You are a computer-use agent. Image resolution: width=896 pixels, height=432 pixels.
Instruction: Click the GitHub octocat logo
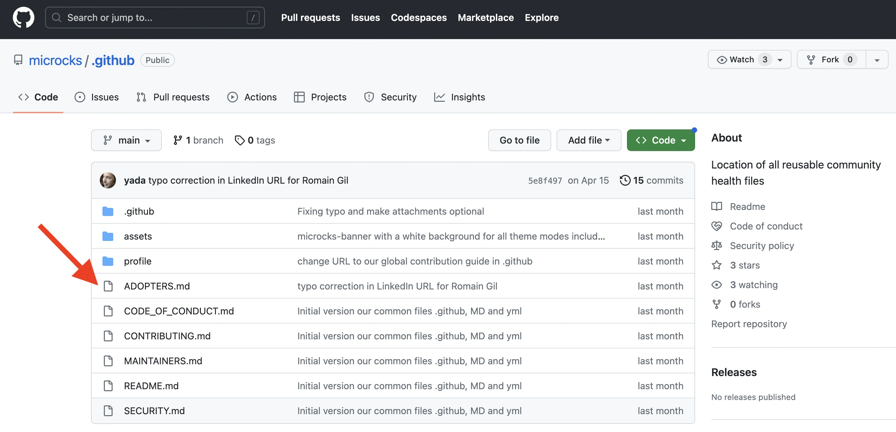pyautogui.click(x=23, y=18)
